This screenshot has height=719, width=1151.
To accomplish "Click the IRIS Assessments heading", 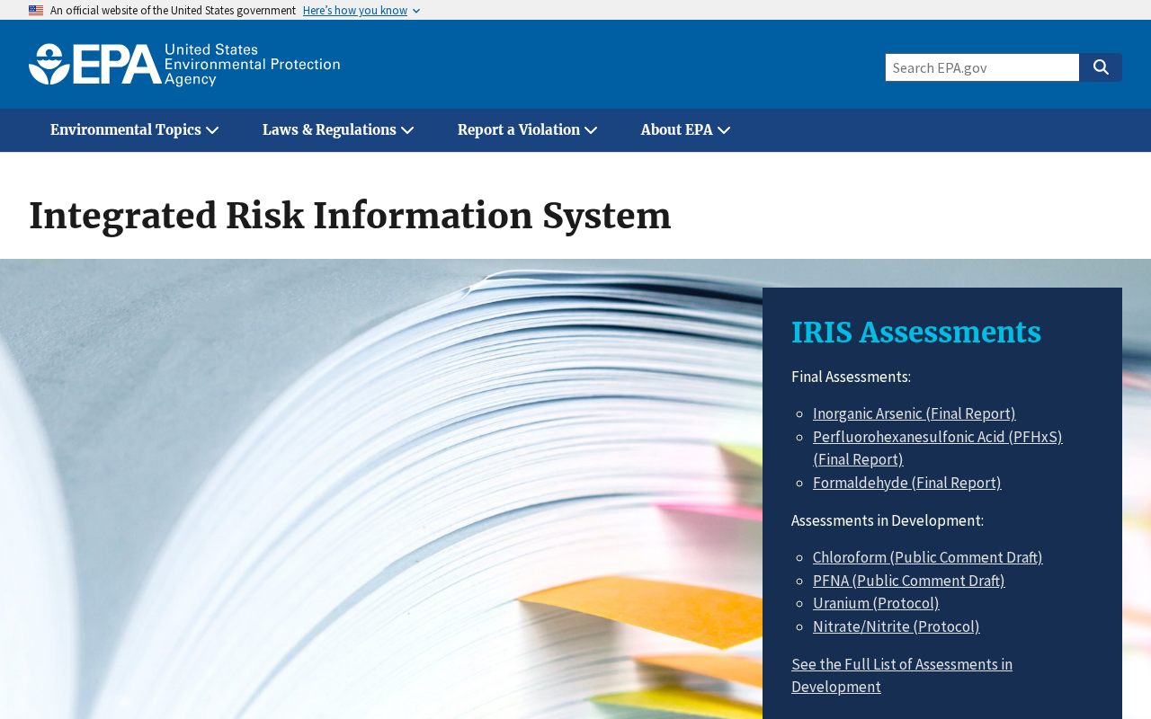I will pyautogui.click(x=916, y=332).
